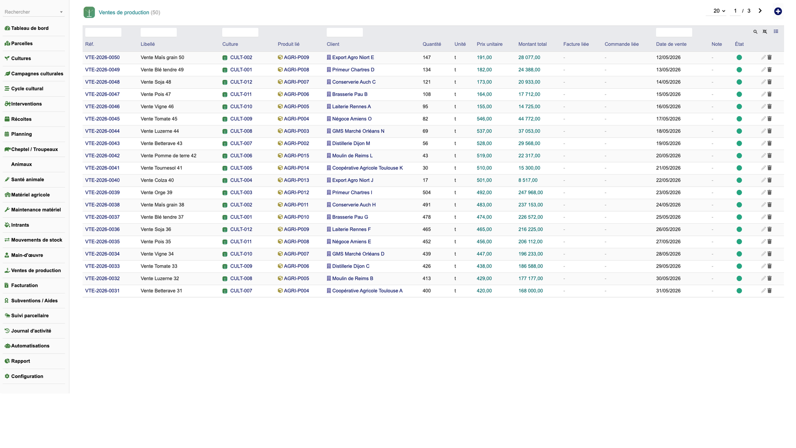Edit sale VTE-2026-0039 pencil icon
This screenshot has width=796, height=448.
(x=763, y=193)
